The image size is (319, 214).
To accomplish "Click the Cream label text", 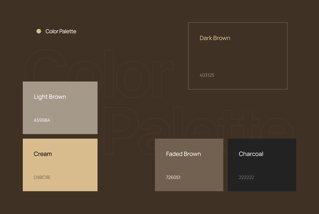I will tap(43, 154).
